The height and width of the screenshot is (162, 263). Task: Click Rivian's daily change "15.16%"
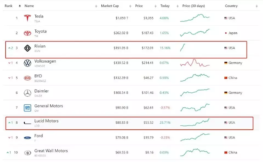coord(165,48)
